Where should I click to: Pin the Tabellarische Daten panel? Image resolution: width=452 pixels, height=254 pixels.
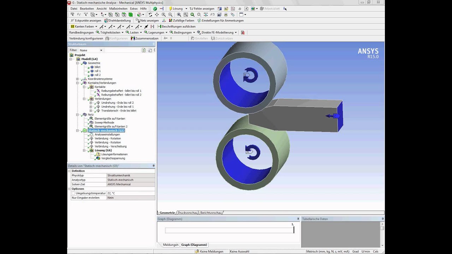(x=382, y=219)
